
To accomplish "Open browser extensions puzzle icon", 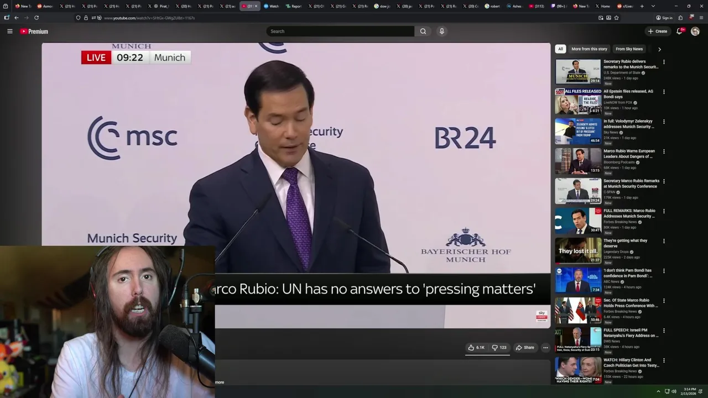I will [x=680, y=18].
